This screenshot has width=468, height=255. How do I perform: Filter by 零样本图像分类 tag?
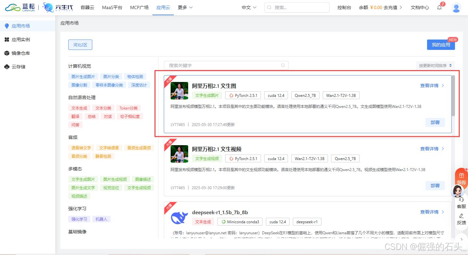pos(109,85)
